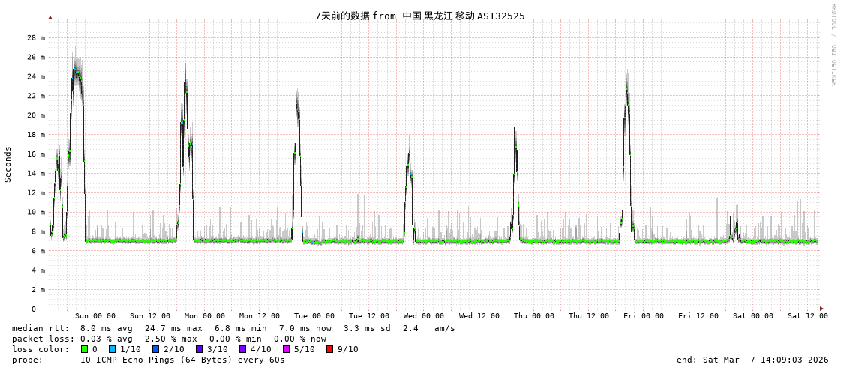This screenshot has width=841, height=370.
Task: Click the '2 m' y-axis tick label
Action: (x=40, y=290)
